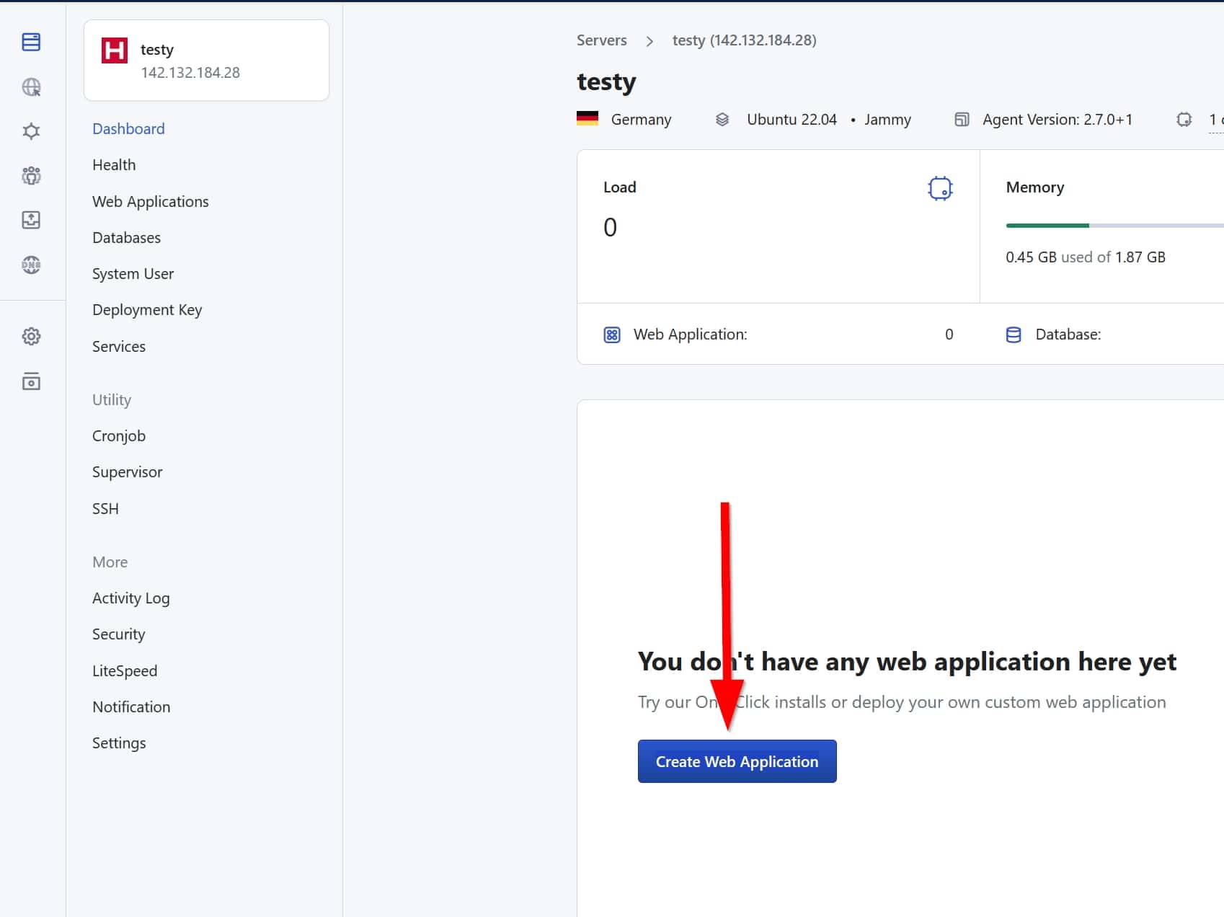Click the Servers breadcrumb link
This screenshot has width=1224, height=917.
pyautogui.click(x=601, y=40)
